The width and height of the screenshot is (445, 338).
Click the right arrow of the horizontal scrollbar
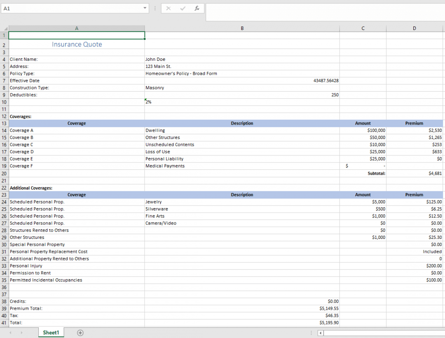pyautogui.click(x=442, y=332)
